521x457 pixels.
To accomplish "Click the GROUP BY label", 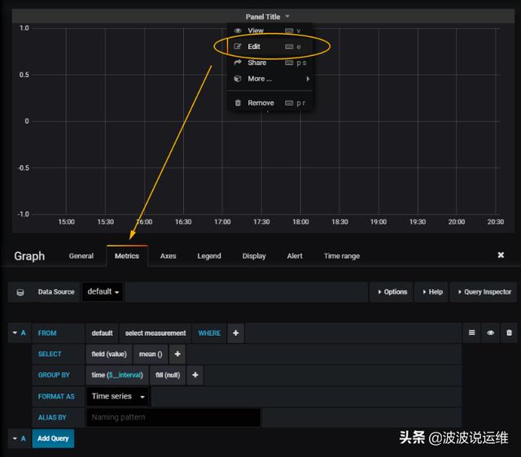I will [x=54, y=375].
